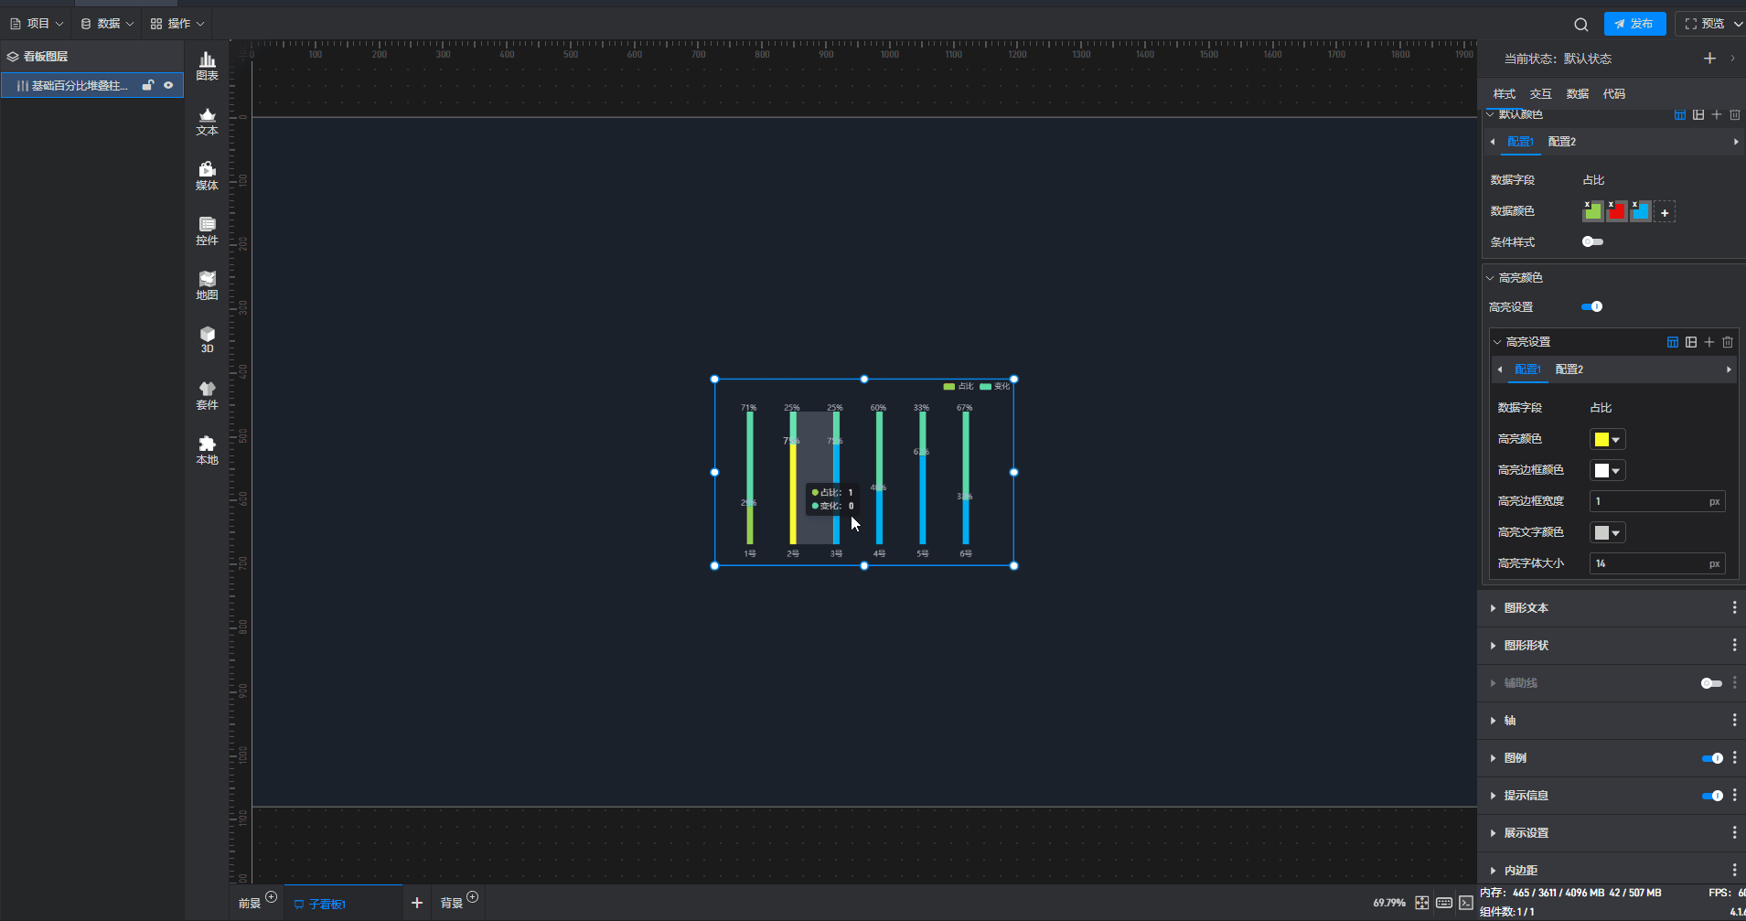
Task: Open the 3D components icon
Action: [x=208, y=339]
